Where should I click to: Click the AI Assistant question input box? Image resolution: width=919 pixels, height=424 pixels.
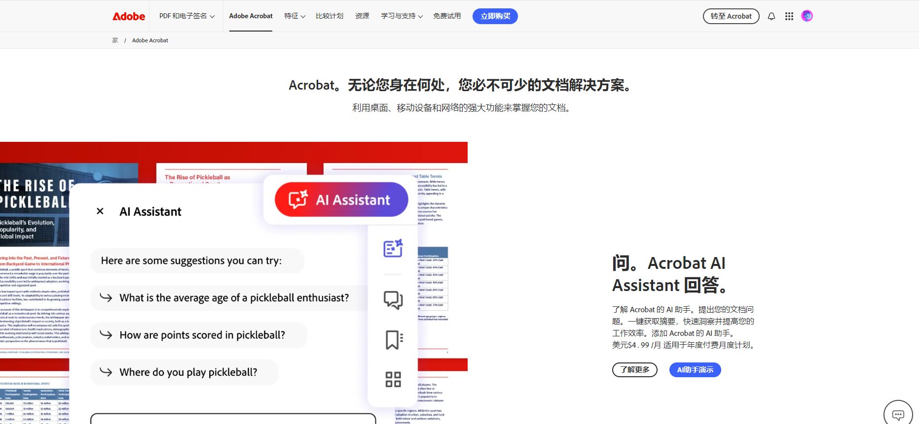[x=233, y=419]
